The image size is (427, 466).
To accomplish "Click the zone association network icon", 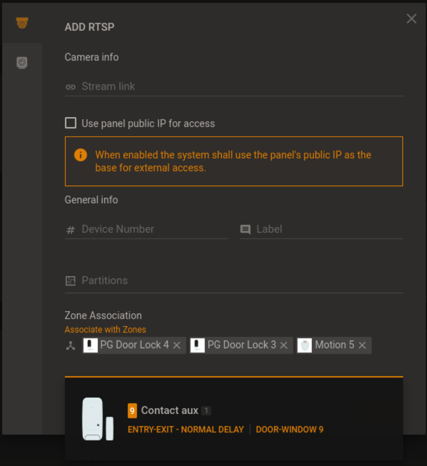I will (70, 345).
